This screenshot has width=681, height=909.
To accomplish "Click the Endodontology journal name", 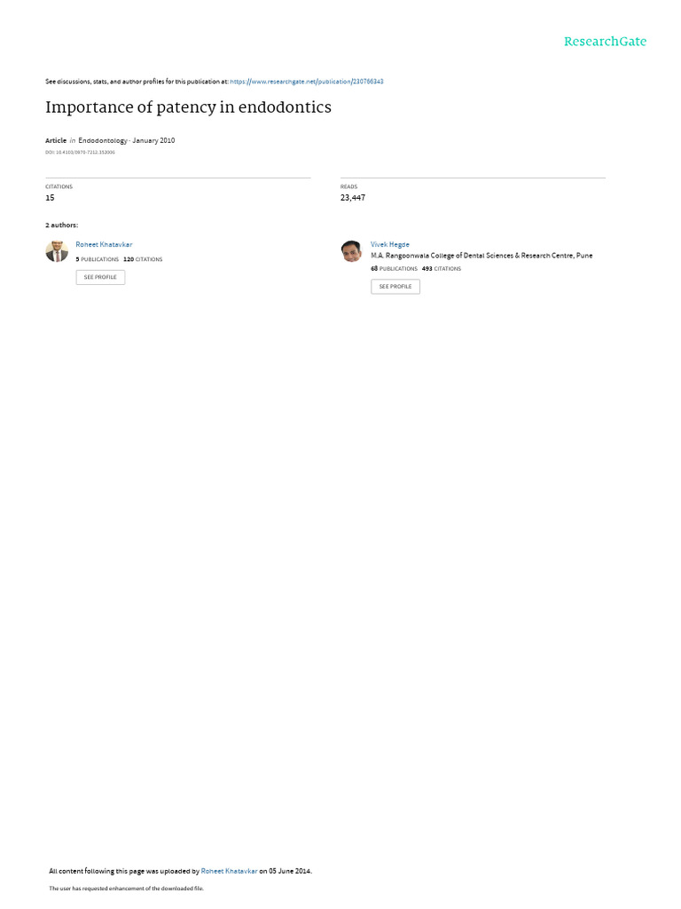I will (x=103, y=140).
